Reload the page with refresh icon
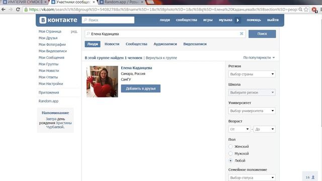The width and height of the screenshot is (322, 181). pyautogui.click(x=18, y=10)
